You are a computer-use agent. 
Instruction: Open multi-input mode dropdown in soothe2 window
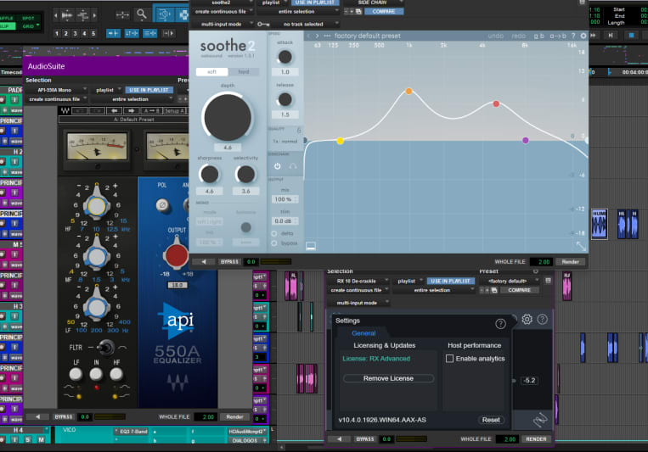click(223, 24)
